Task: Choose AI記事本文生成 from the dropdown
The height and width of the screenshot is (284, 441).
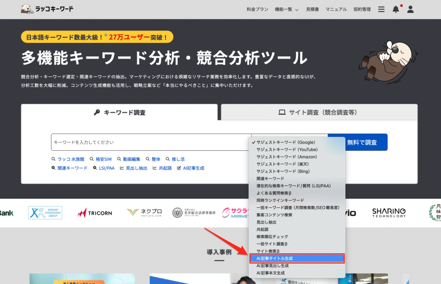Action: (x=273, y=273)
